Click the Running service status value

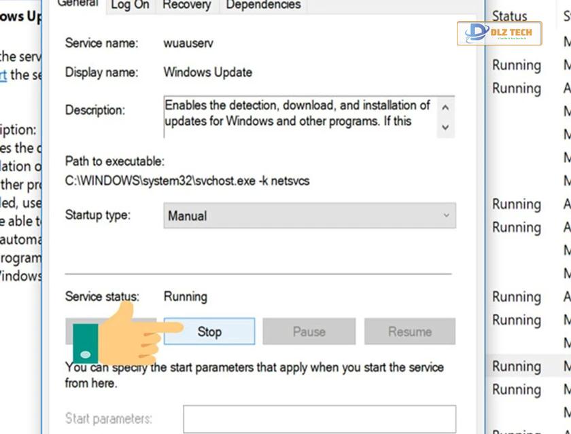[186, 297]
